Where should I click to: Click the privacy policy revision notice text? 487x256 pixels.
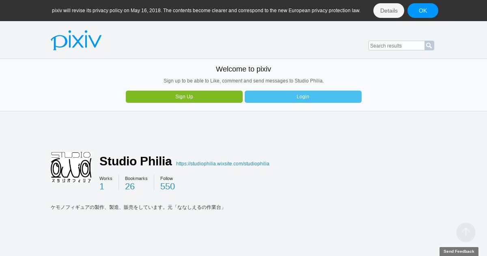coord(206,11)
